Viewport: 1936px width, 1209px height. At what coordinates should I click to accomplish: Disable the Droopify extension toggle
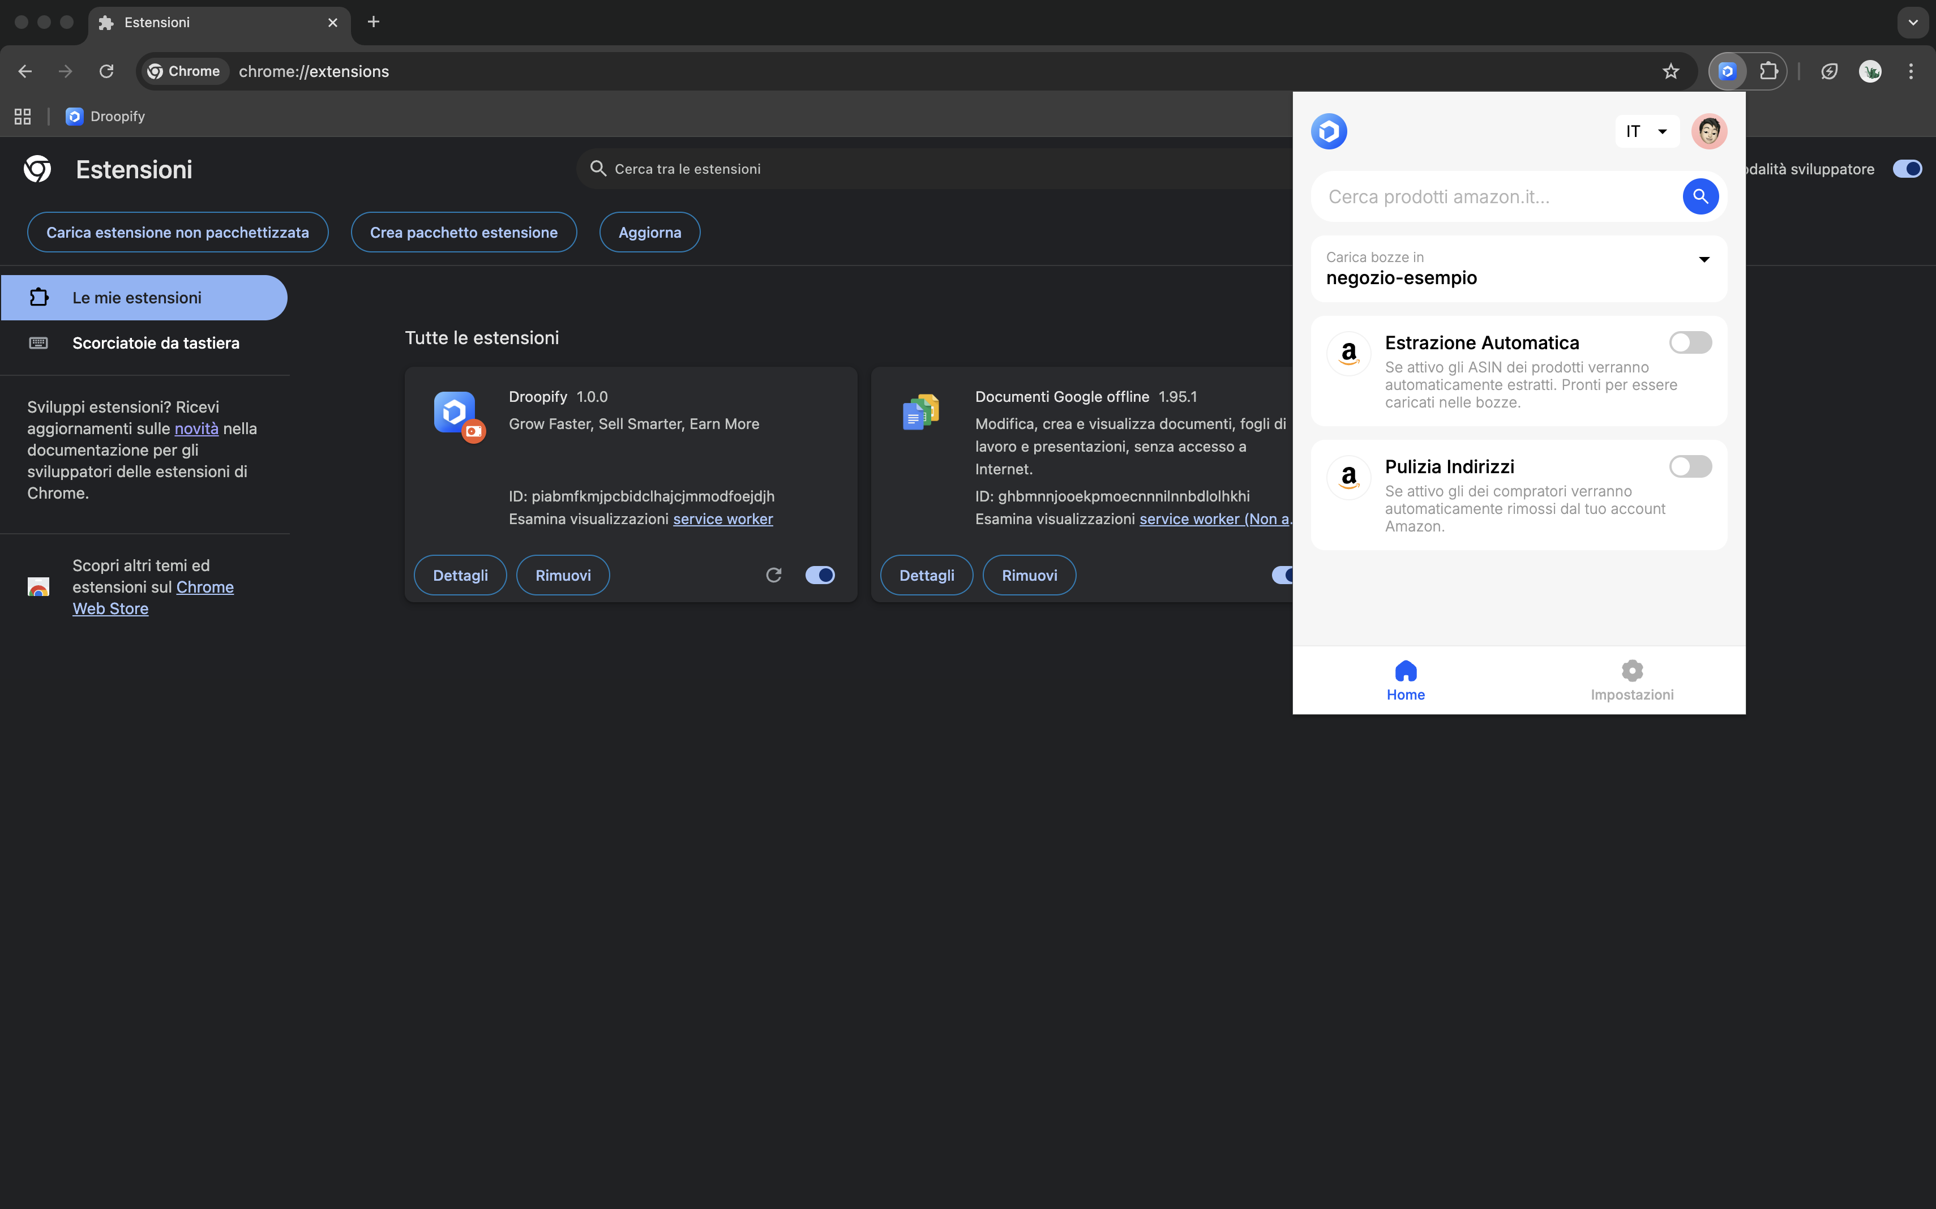[820, 575]
